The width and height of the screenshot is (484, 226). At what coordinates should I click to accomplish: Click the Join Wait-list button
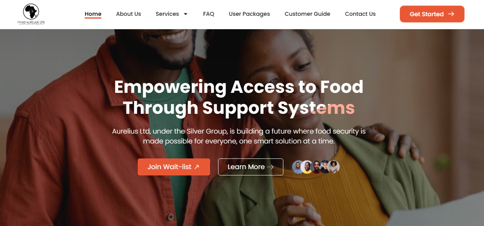pos(174,167)
